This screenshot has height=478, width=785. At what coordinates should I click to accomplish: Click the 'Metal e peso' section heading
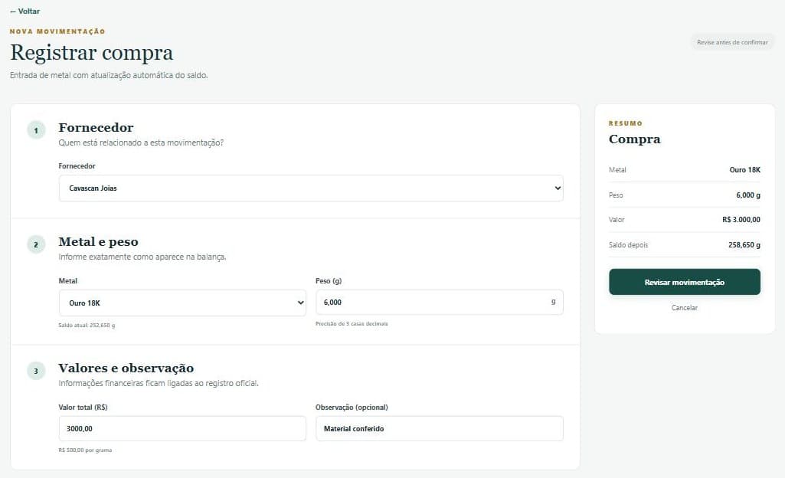pyautogui.click(x=98, y=242)
